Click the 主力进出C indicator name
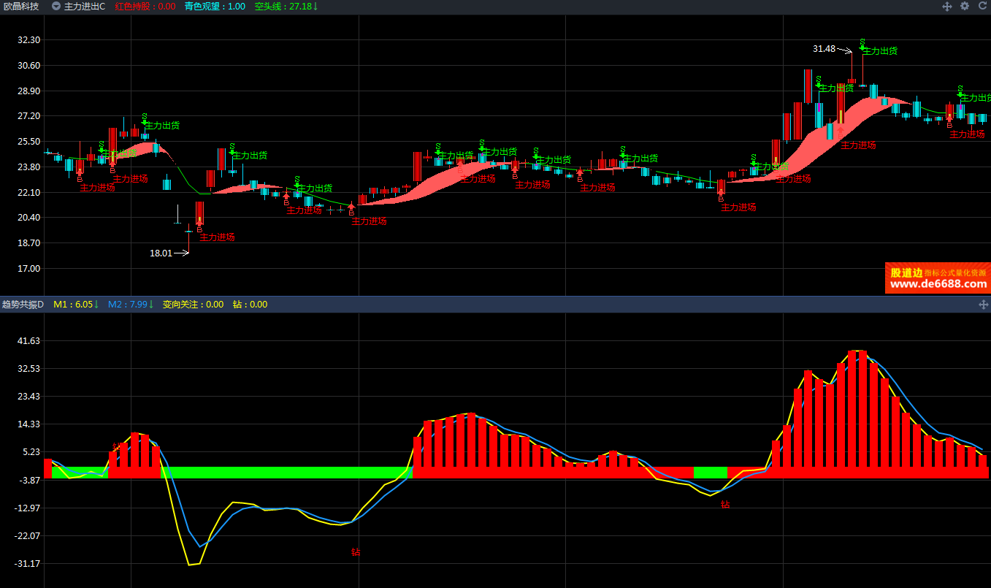This screenshot has height=588, width=991. click(85, 6)
